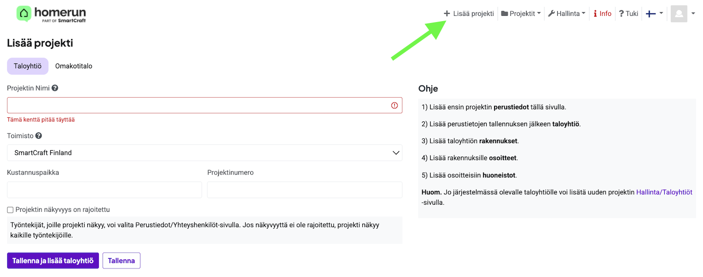Enable Projektin näkyvyys on rajoitettu checkbox
This screenshot has width=703, height=277.
[10, 210]
